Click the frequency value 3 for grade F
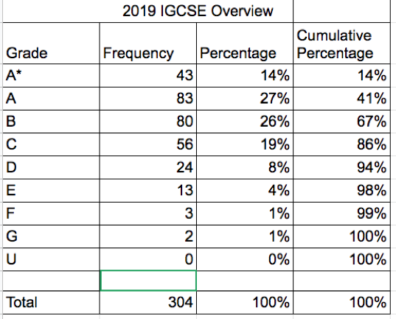The height and width of the screenshot is (319, 396). pyautogui.click(x=148, y=213)
